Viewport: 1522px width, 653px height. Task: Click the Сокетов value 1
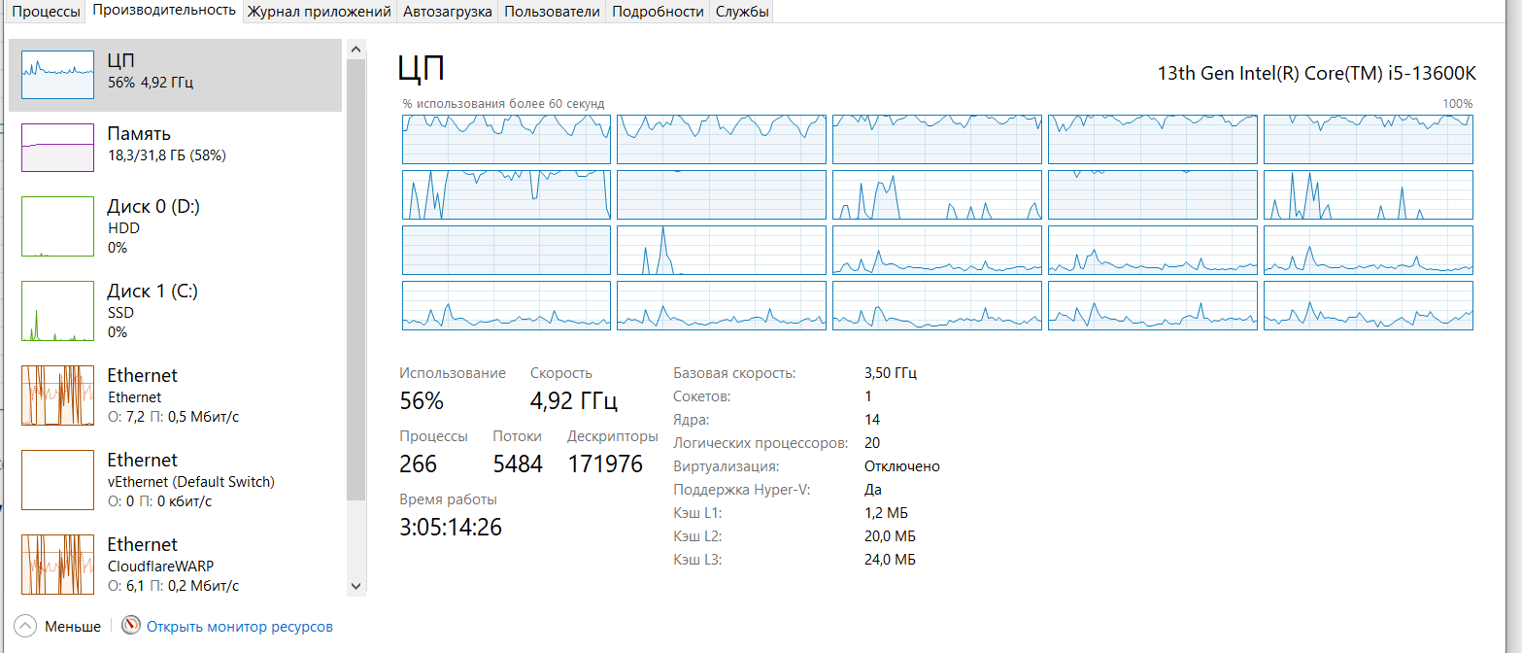click(868, 396)
